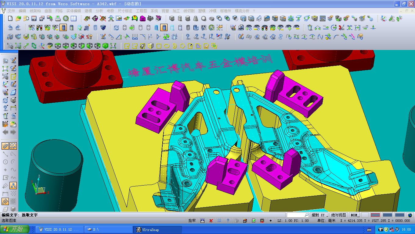
Task: Click the Undo arrow icon
Action: click(x=10, y=28)
